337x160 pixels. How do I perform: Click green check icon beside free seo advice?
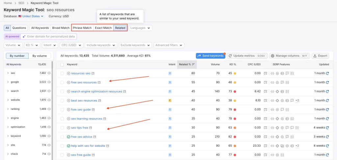[68, 137]
